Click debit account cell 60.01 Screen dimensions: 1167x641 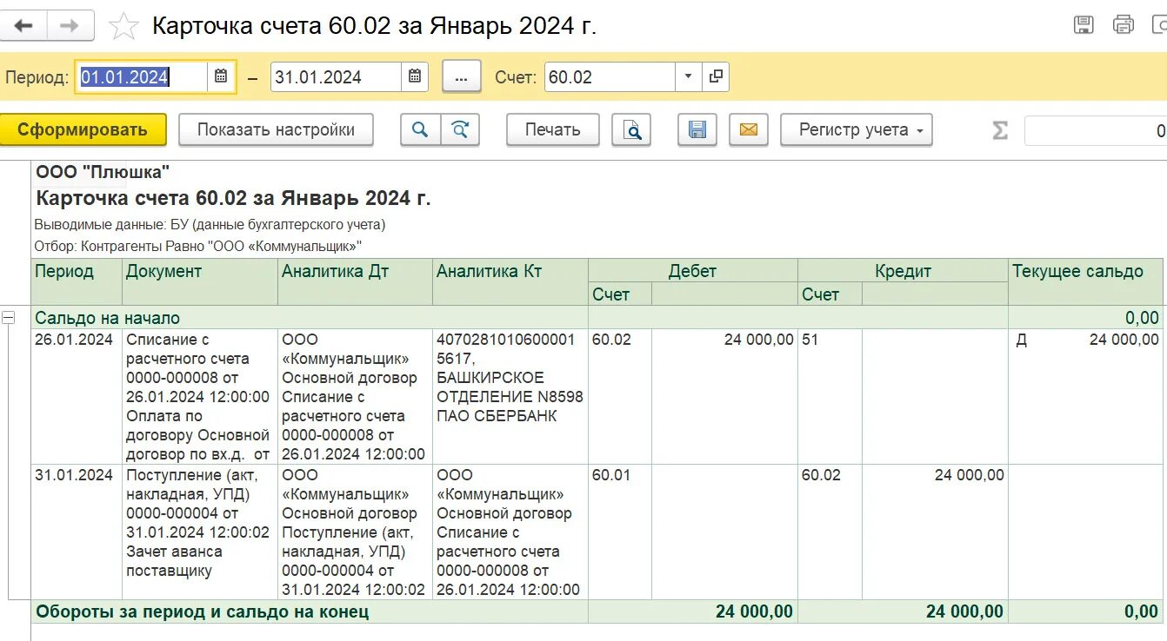pyautogui.click(x=620, y=532)
